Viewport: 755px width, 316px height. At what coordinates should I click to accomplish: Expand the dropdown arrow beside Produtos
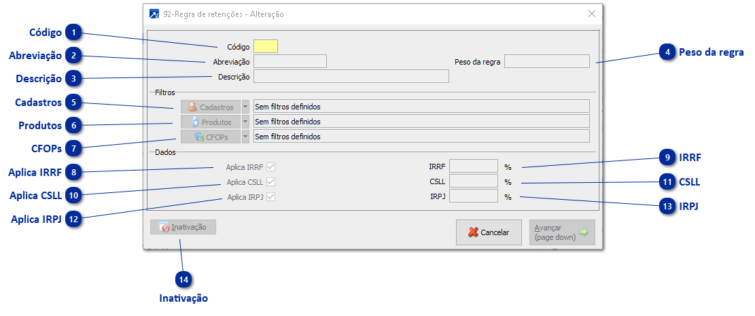pyautogui.click(x=246, y=122)
